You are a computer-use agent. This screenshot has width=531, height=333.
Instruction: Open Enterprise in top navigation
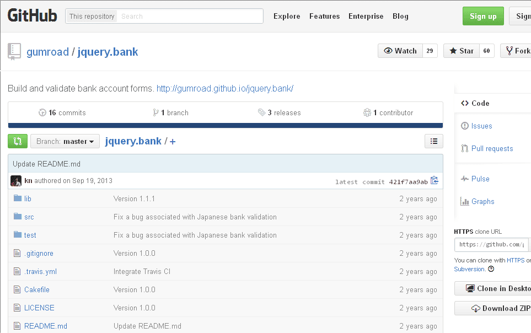tap(366, 16)
